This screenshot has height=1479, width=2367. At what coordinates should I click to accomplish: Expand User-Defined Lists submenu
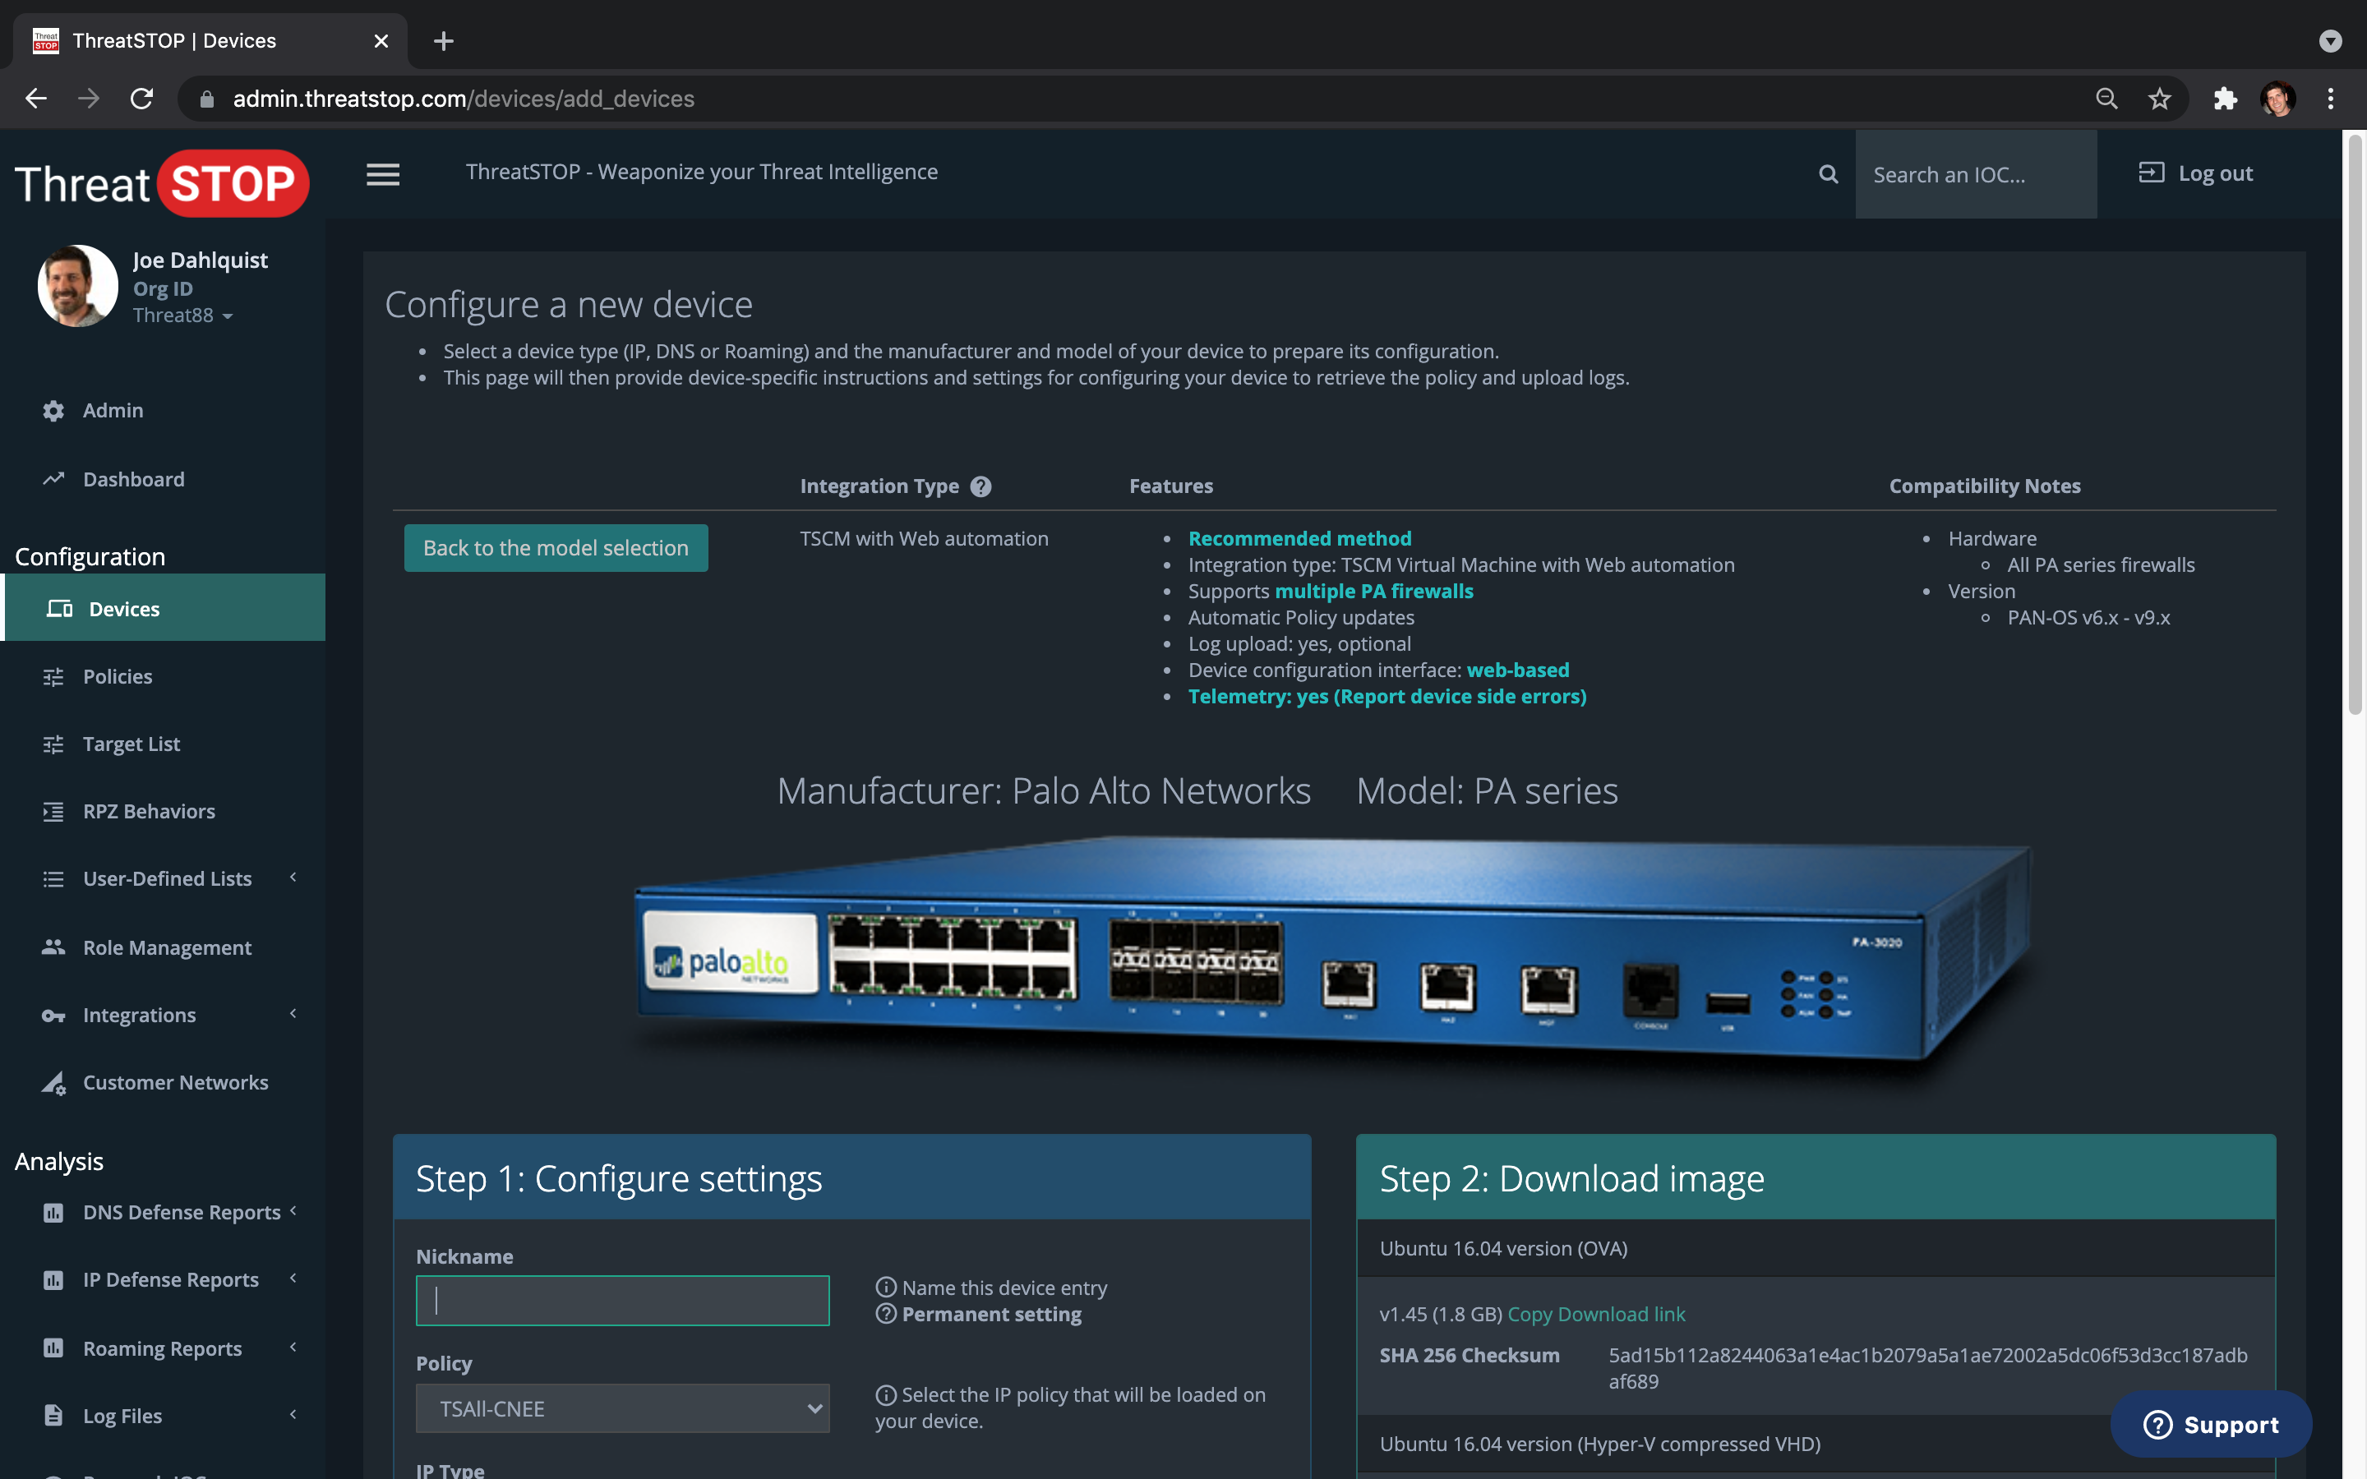tap(293, 878)
